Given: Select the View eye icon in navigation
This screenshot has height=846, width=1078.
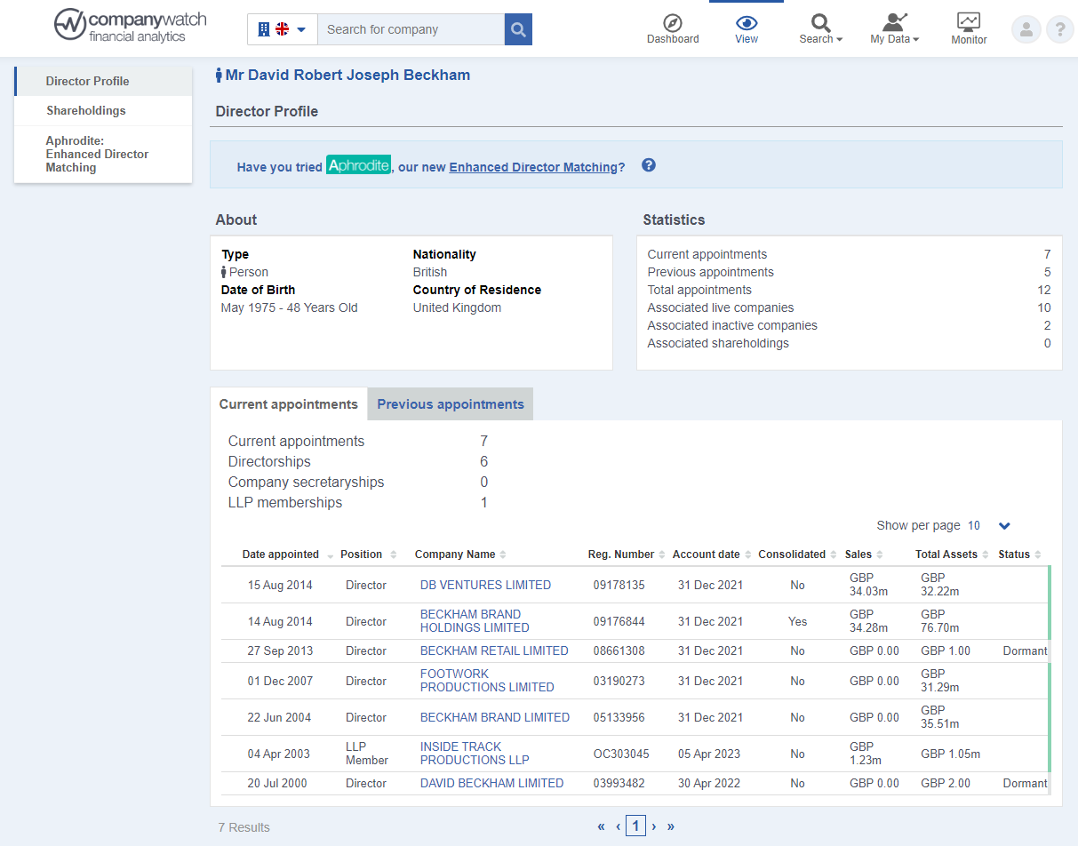Looking at the screenshot, I should [747, 22].
